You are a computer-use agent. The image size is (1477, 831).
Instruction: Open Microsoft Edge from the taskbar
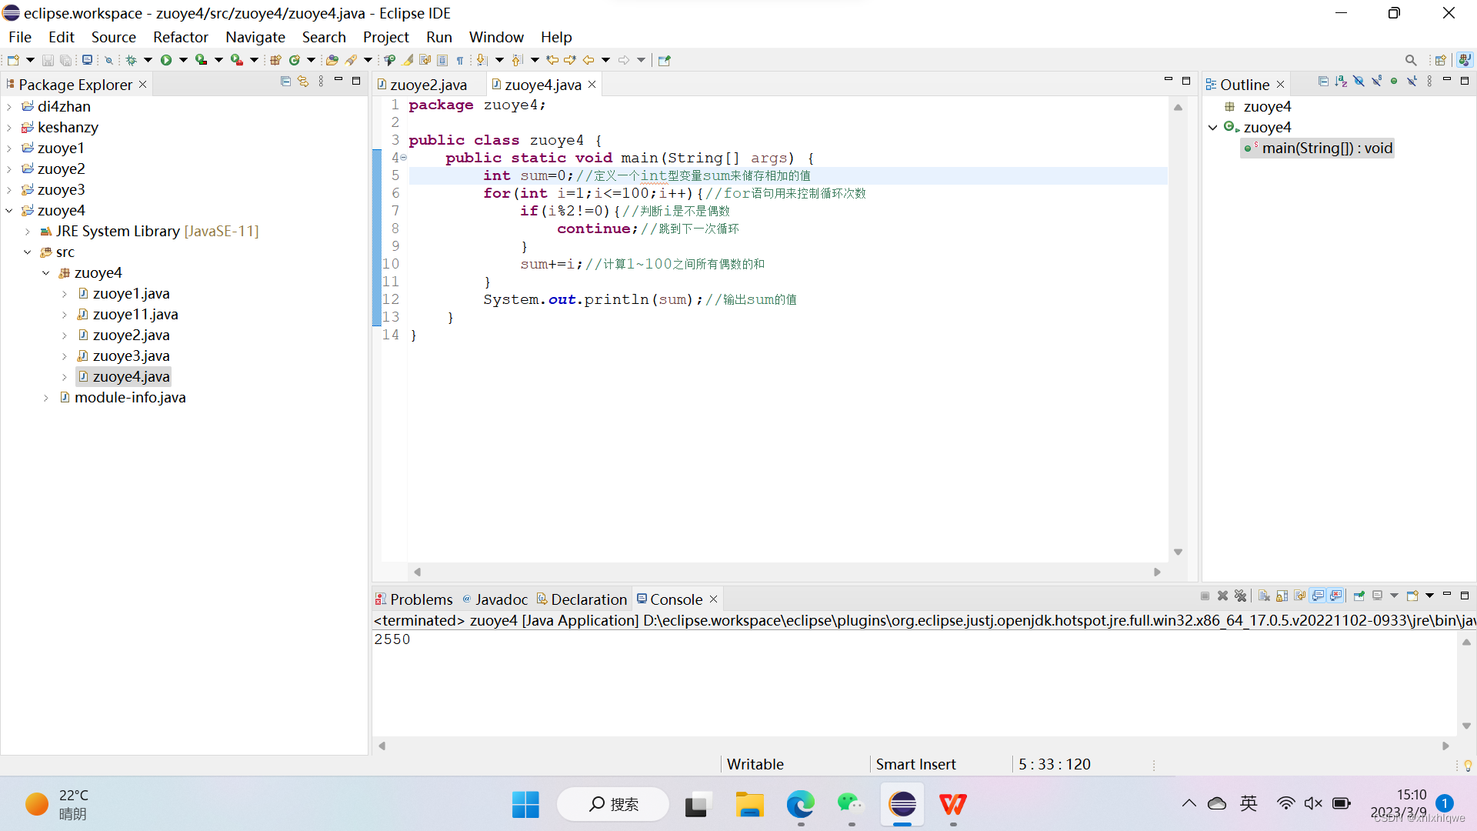tap(800, 804)
